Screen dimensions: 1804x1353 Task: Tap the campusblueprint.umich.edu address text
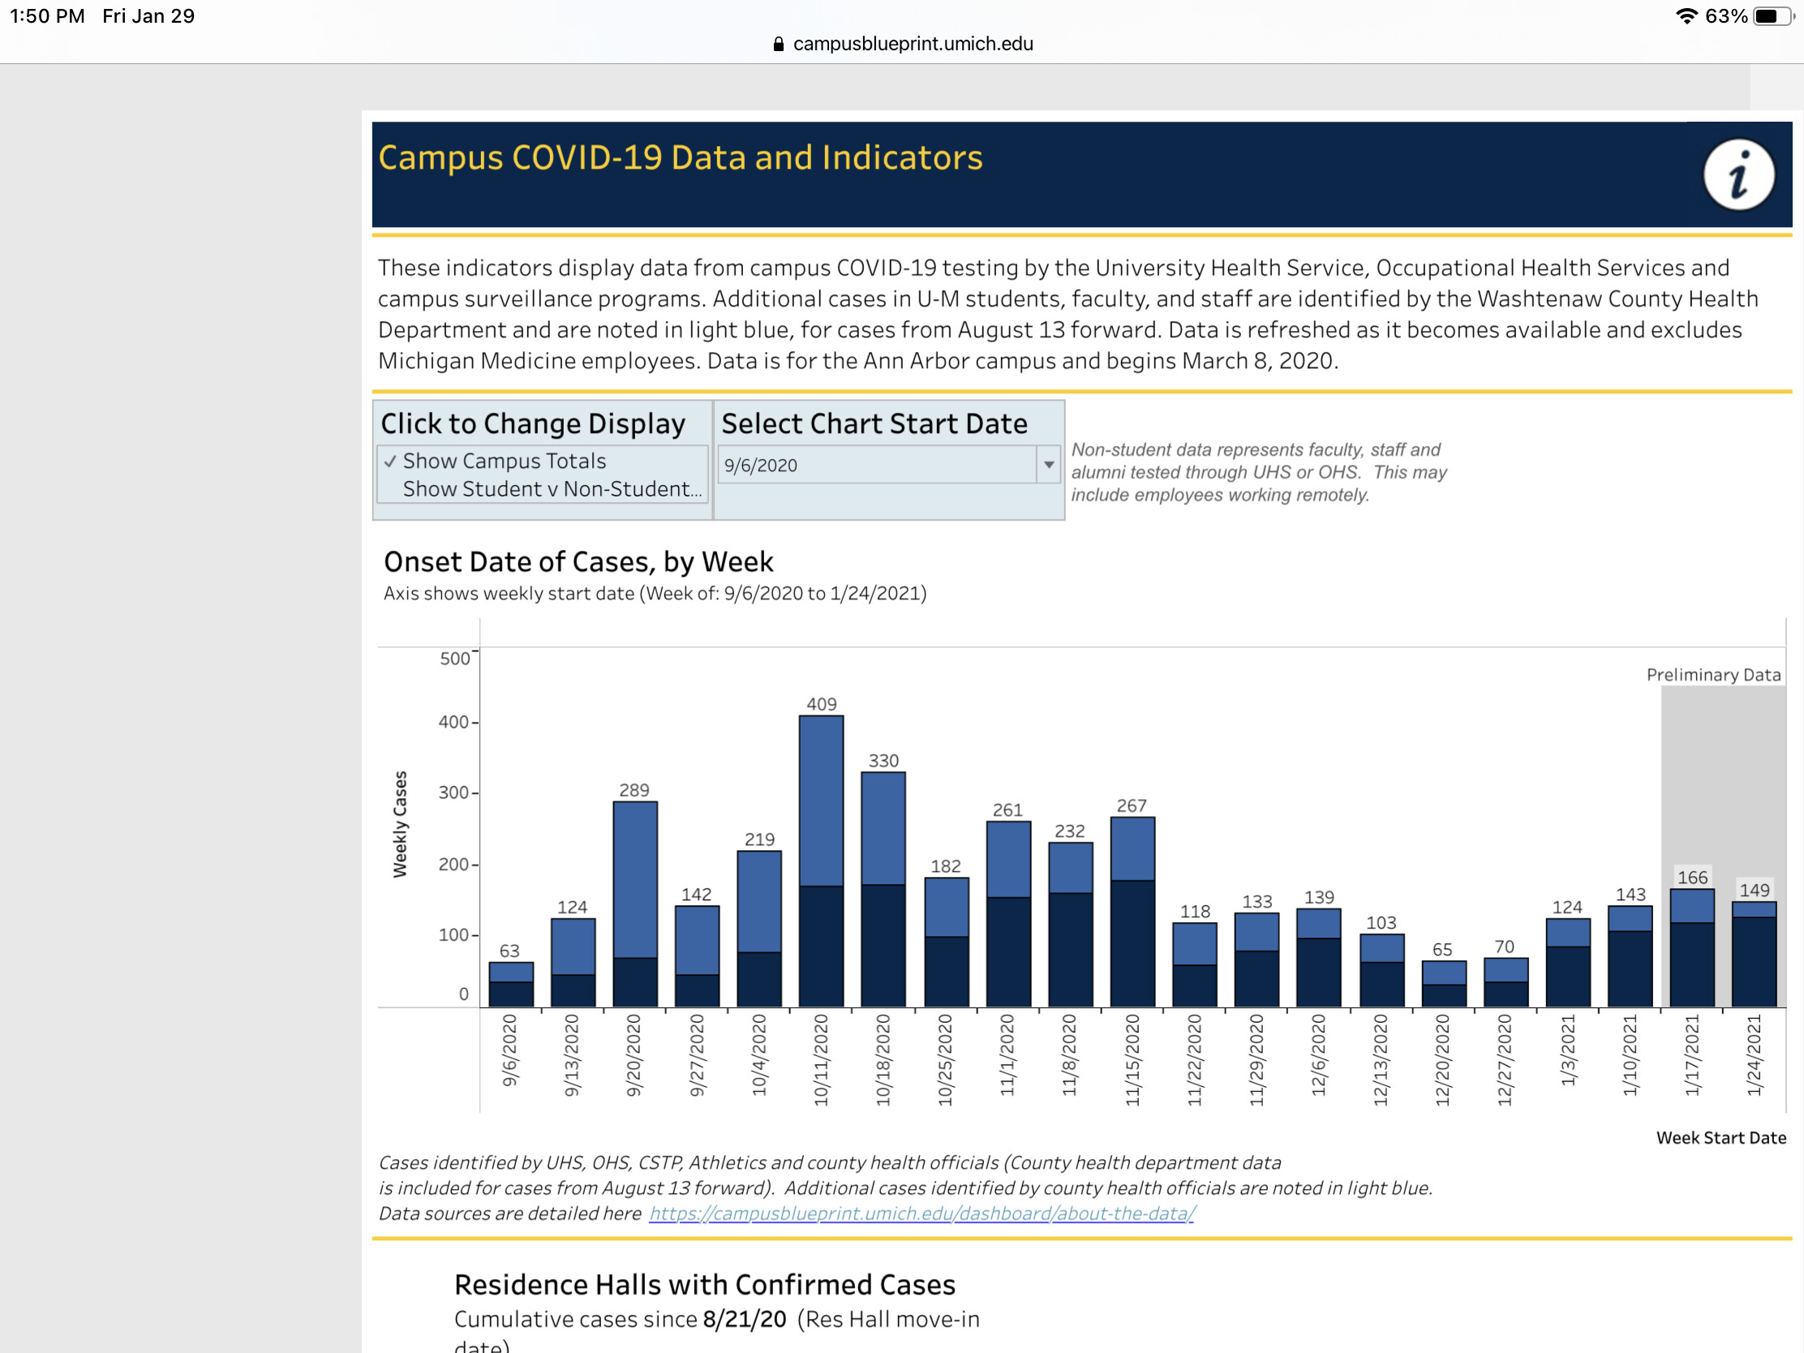tap(913, 44)
